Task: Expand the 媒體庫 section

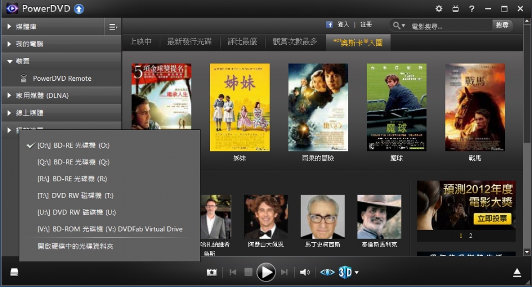Action: click(26, 27)
